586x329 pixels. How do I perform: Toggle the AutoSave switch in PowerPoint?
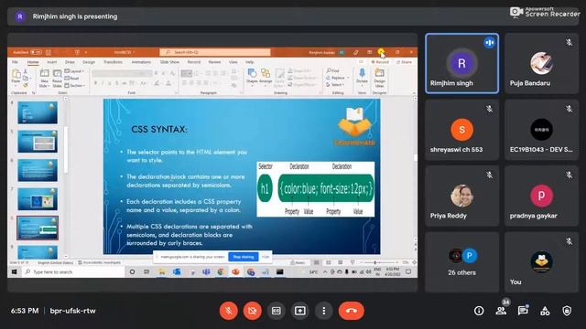(x=37, y=52)
